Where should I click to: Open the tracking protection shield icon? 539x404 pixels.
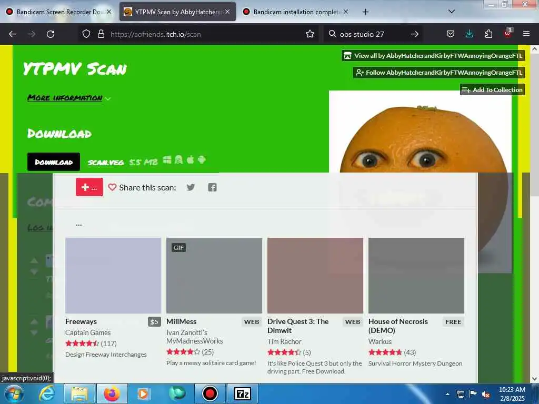86,34
